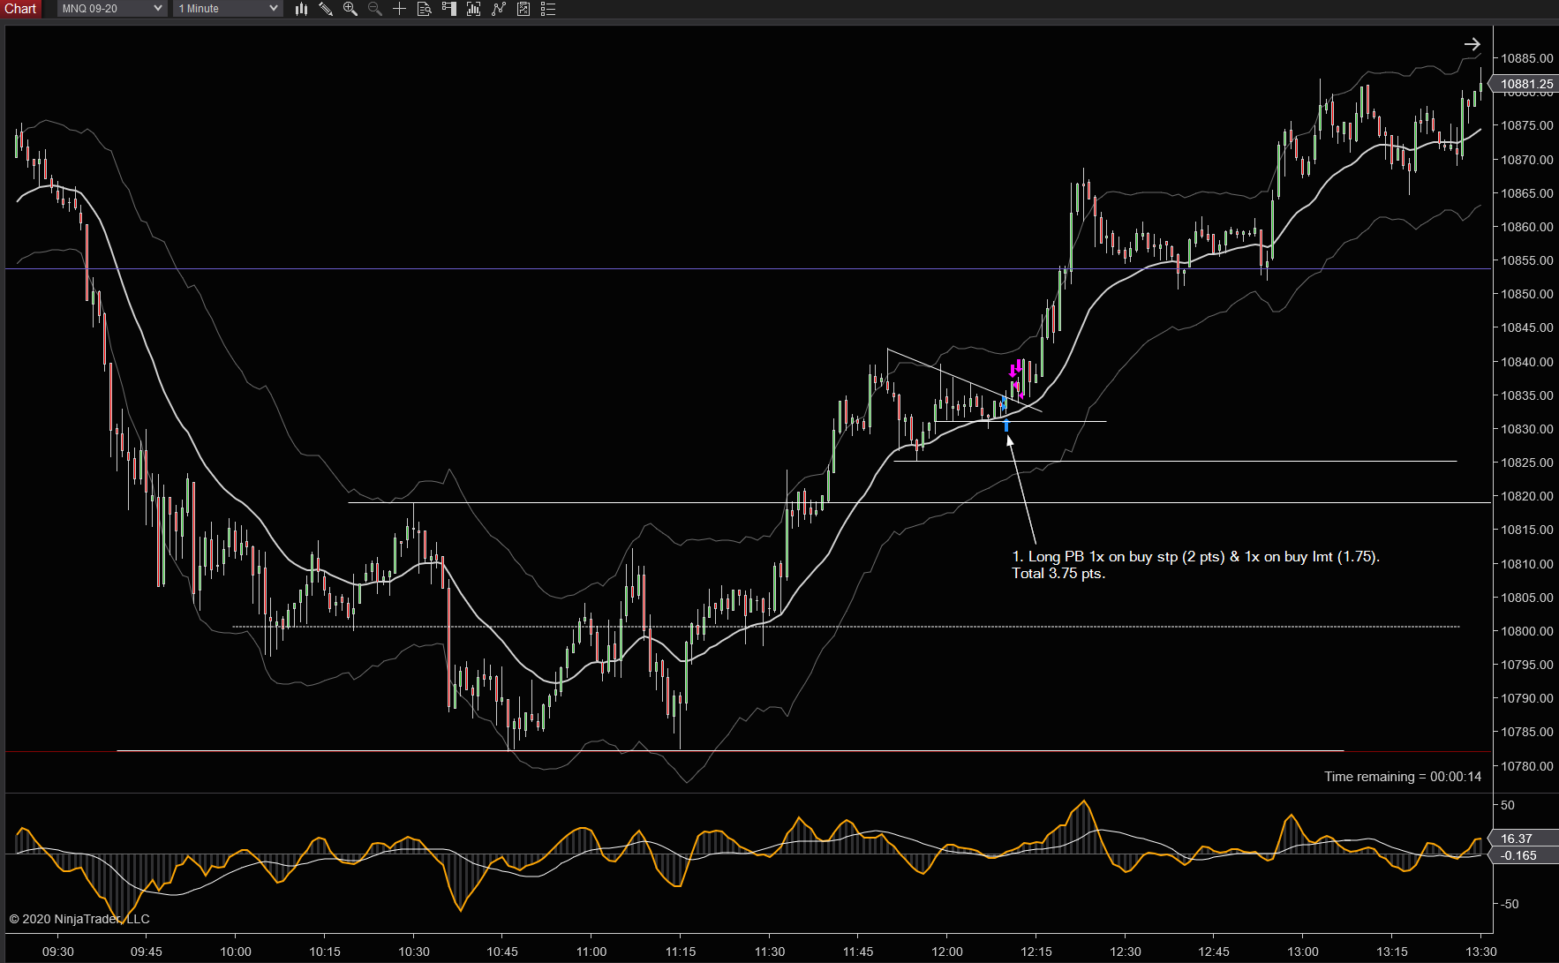This screenshot has height=963, width=1559.
Task: Toggle the Chart Trader panel icon
Action: (x=449, y=9)
